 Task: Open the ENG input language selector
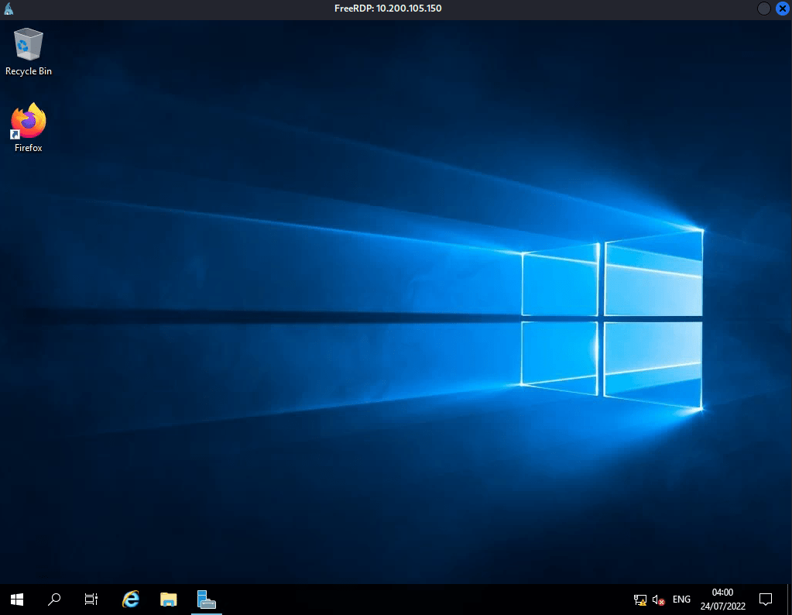[x=681, y=600]
